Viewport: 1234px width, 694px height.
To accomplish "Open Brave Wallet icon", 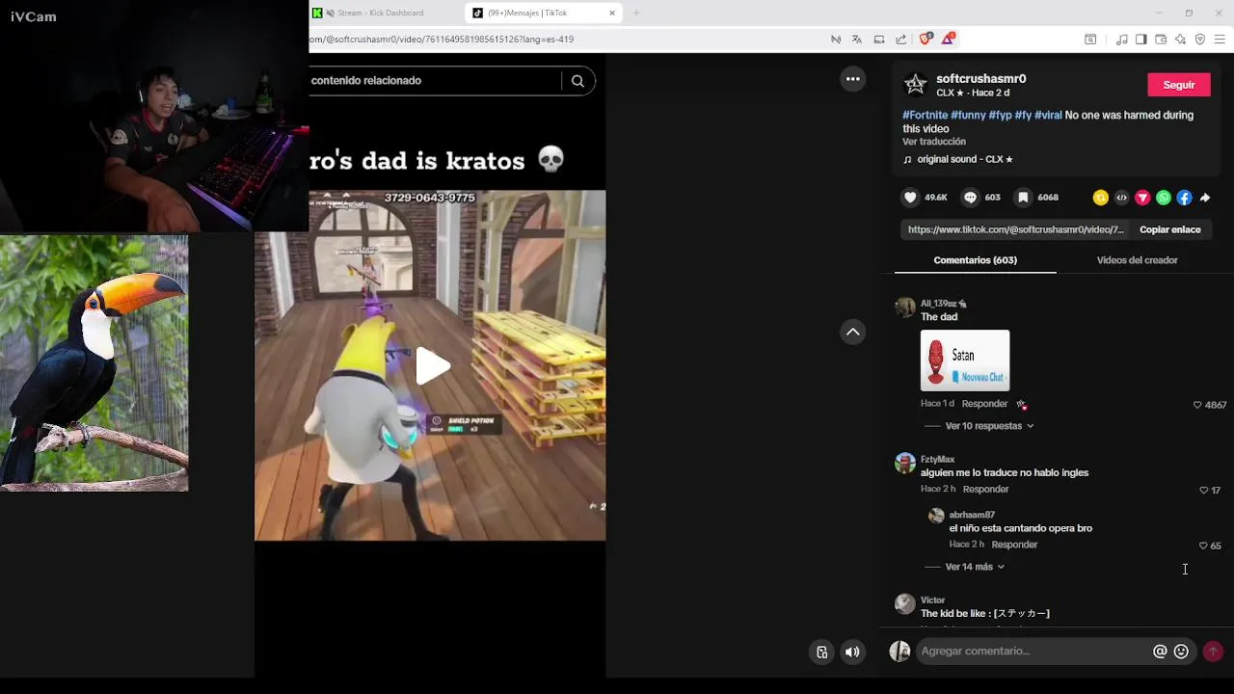I will tap(1161, 40).
